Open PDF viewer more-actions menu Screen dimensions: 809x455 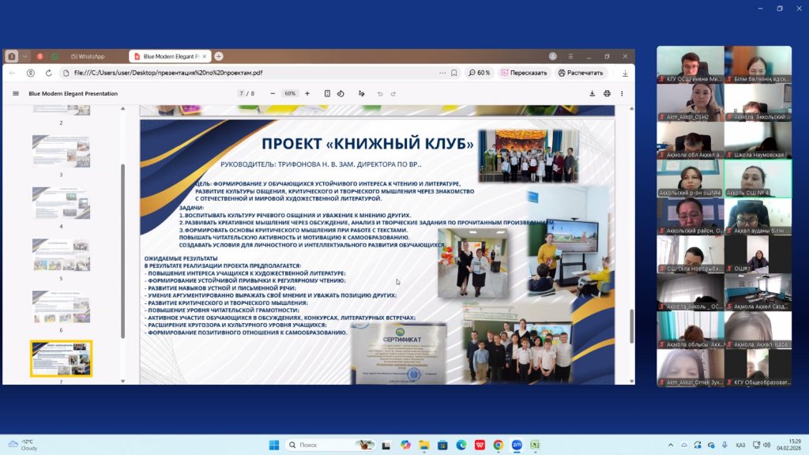tap(623, 93)
